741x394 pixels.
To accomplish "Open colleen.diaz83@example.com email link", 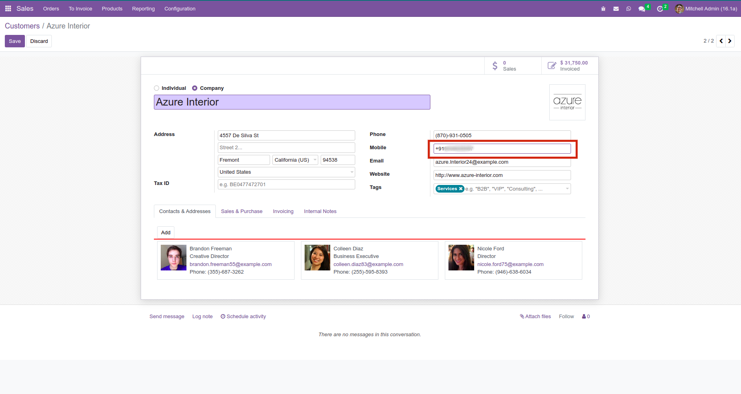I will point(368,264).
